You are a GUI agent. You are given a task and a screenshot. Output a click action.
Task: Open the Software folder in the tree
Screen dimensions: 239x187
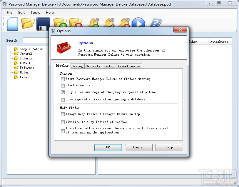(x=27, y=68)
